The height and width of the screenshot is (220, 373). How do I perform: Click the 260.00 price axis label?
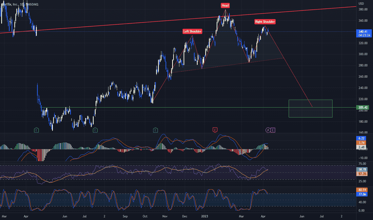click(363, 76)
